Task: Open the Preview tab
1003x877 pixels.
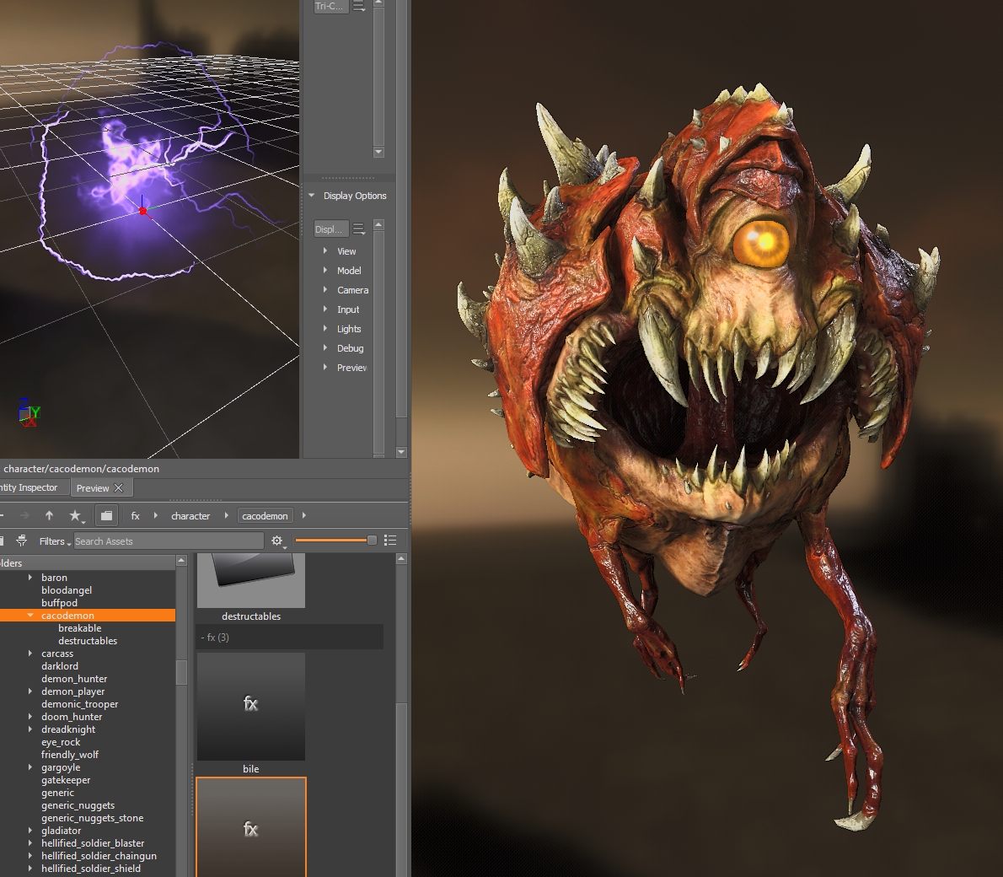Action: (x=92, y=488)
